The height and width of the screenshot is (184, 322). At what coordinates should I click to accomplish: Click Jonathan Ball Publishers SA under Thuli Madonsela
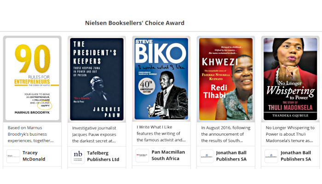296,156
